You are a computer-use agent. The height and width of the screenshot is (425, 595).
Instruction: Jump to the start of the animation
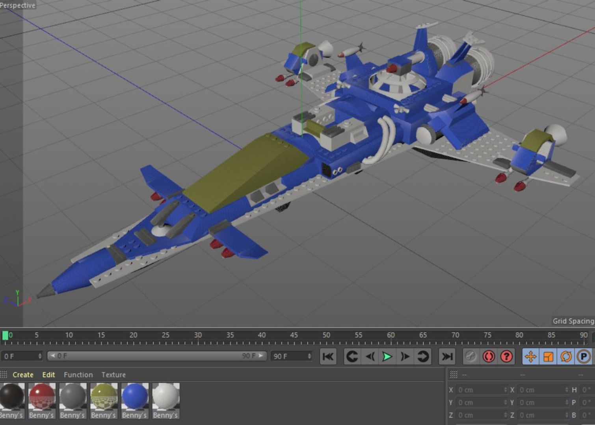pyautogui.click(x=328, y=357)
